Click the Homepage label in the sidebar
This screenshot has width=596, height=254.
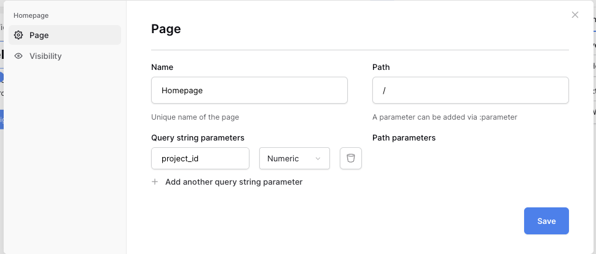pyautogui.click(x=31, y=15)
